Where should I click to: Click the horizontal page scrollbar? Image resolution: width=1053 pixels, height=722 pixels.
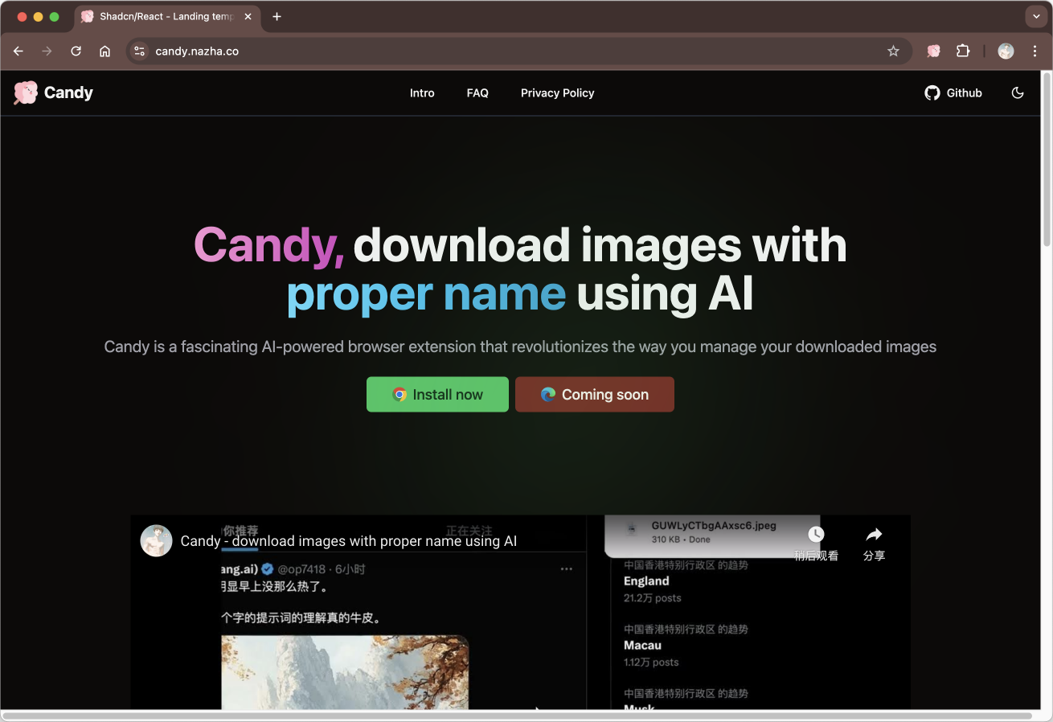click(x=517, y=715)
